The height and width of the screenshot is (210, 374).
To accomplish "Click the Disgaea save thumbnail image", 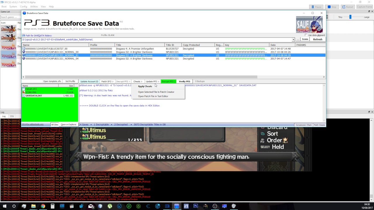I will [x=309, y=24].
